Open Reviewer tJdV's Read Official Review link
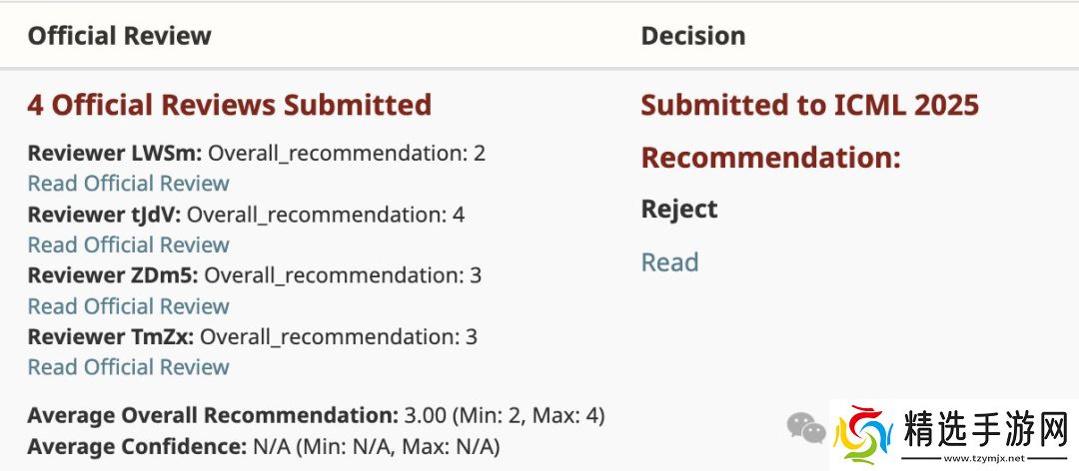 (128, 245)
